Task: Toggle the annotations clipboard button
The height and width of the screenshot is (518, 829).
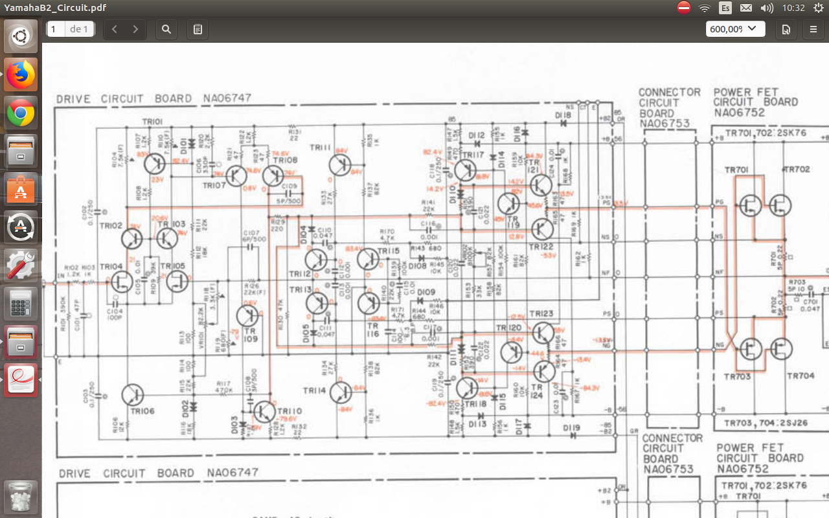Action: pos(198,29)
